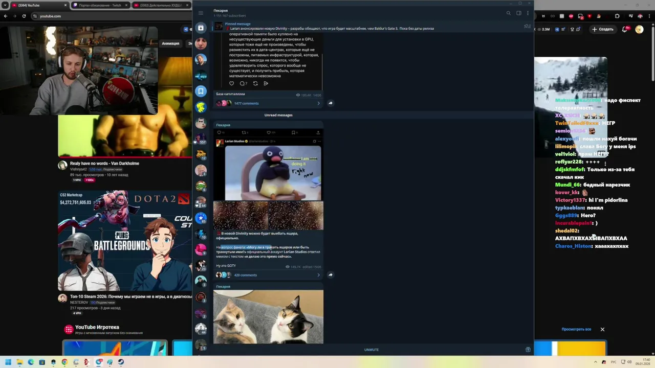
Task: Expand the 1477 comments chevron arrow
Action: tap(318, 103)
